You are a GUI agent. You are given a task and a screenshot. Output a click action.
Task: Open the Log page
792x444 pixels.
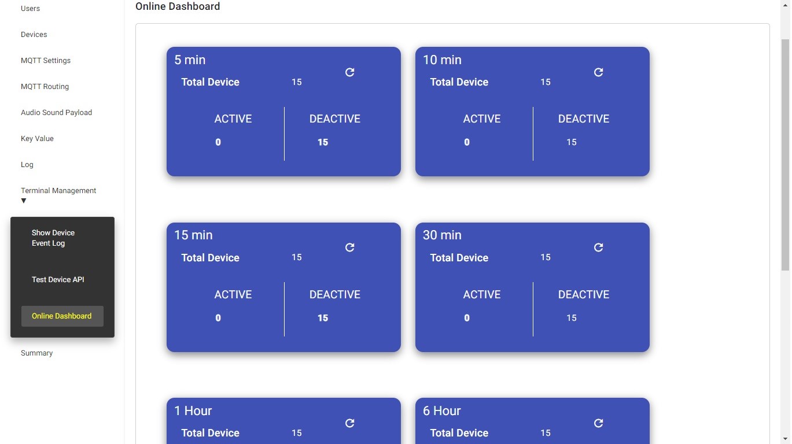tap(27, 165)
